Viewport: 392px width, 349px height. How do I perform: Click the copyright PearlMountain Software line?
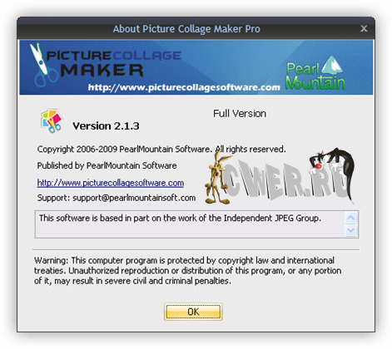(161, 149)
